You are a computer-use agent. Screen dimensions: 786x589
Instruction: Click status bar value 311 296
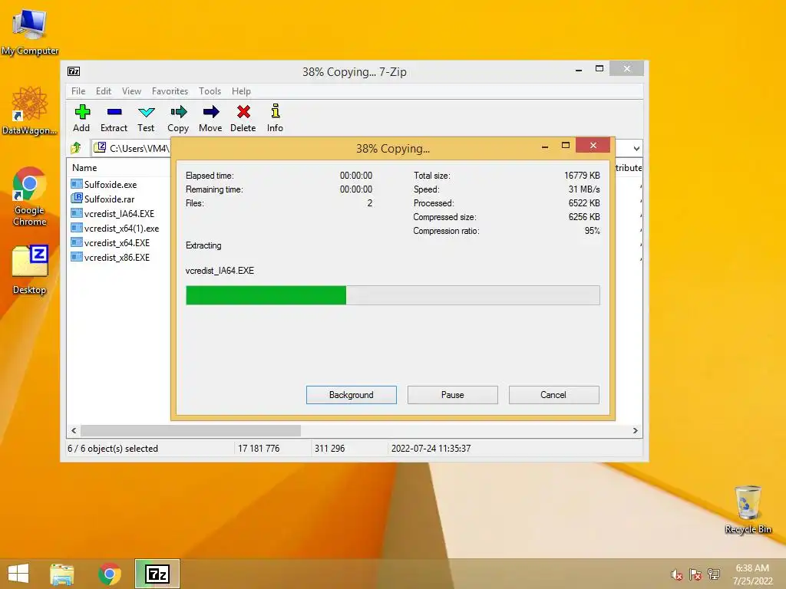329,448
